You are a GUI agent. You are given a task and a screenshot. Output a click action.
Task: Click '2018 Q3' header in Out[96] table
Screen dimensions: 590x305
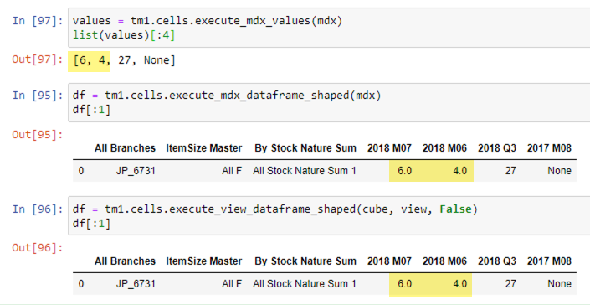(x=496, y=261)
